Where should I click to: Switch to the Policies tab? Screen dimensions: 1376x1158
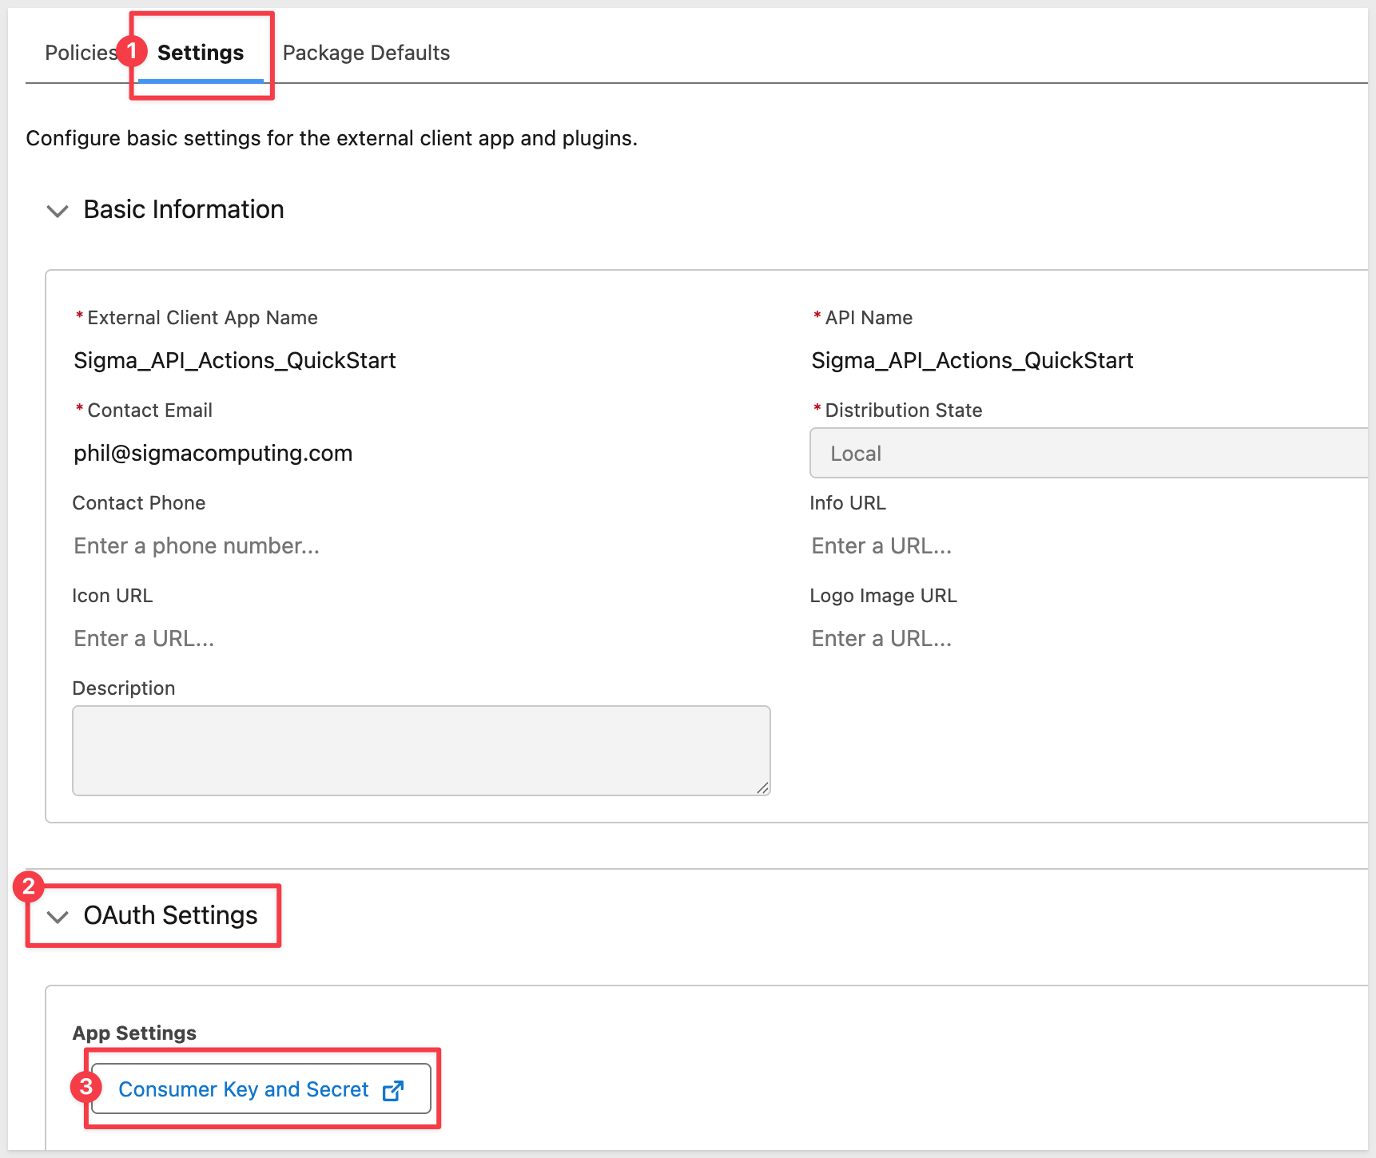coord(80,53)
